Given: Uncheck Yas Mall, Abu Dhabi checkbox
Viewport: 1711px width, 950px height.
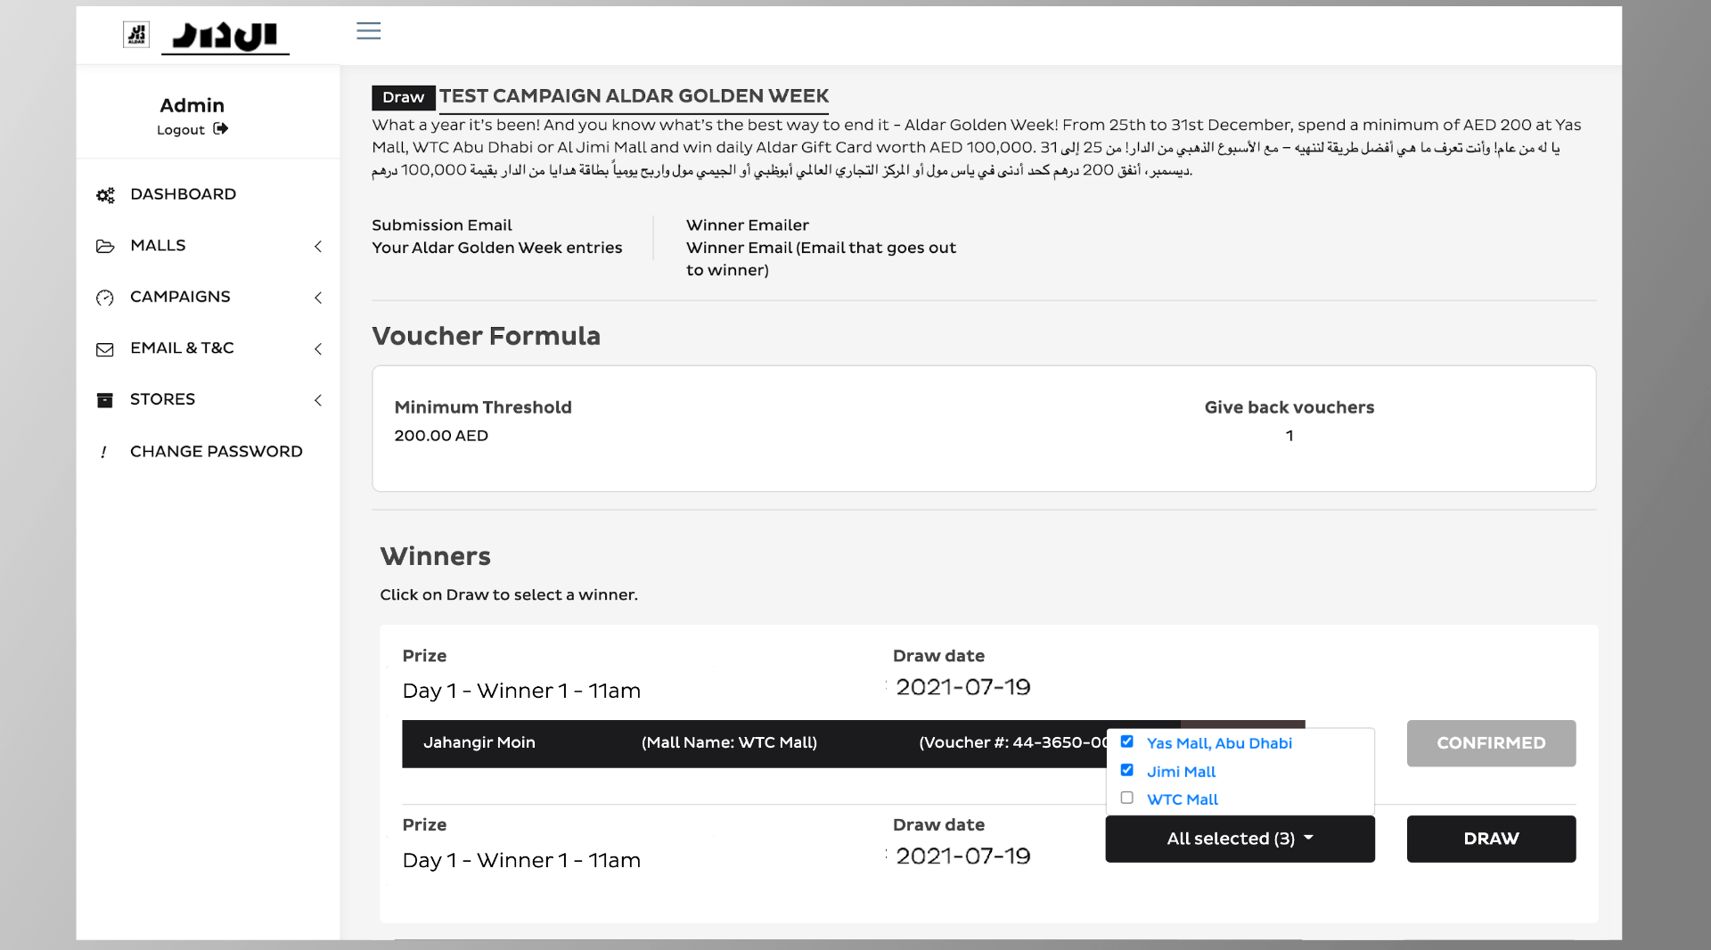Looking at the screenshot, I should 1127,741.
